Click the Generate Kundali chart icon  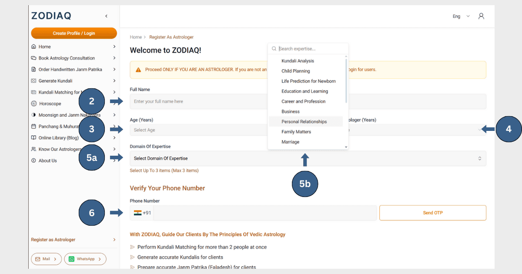34,80
